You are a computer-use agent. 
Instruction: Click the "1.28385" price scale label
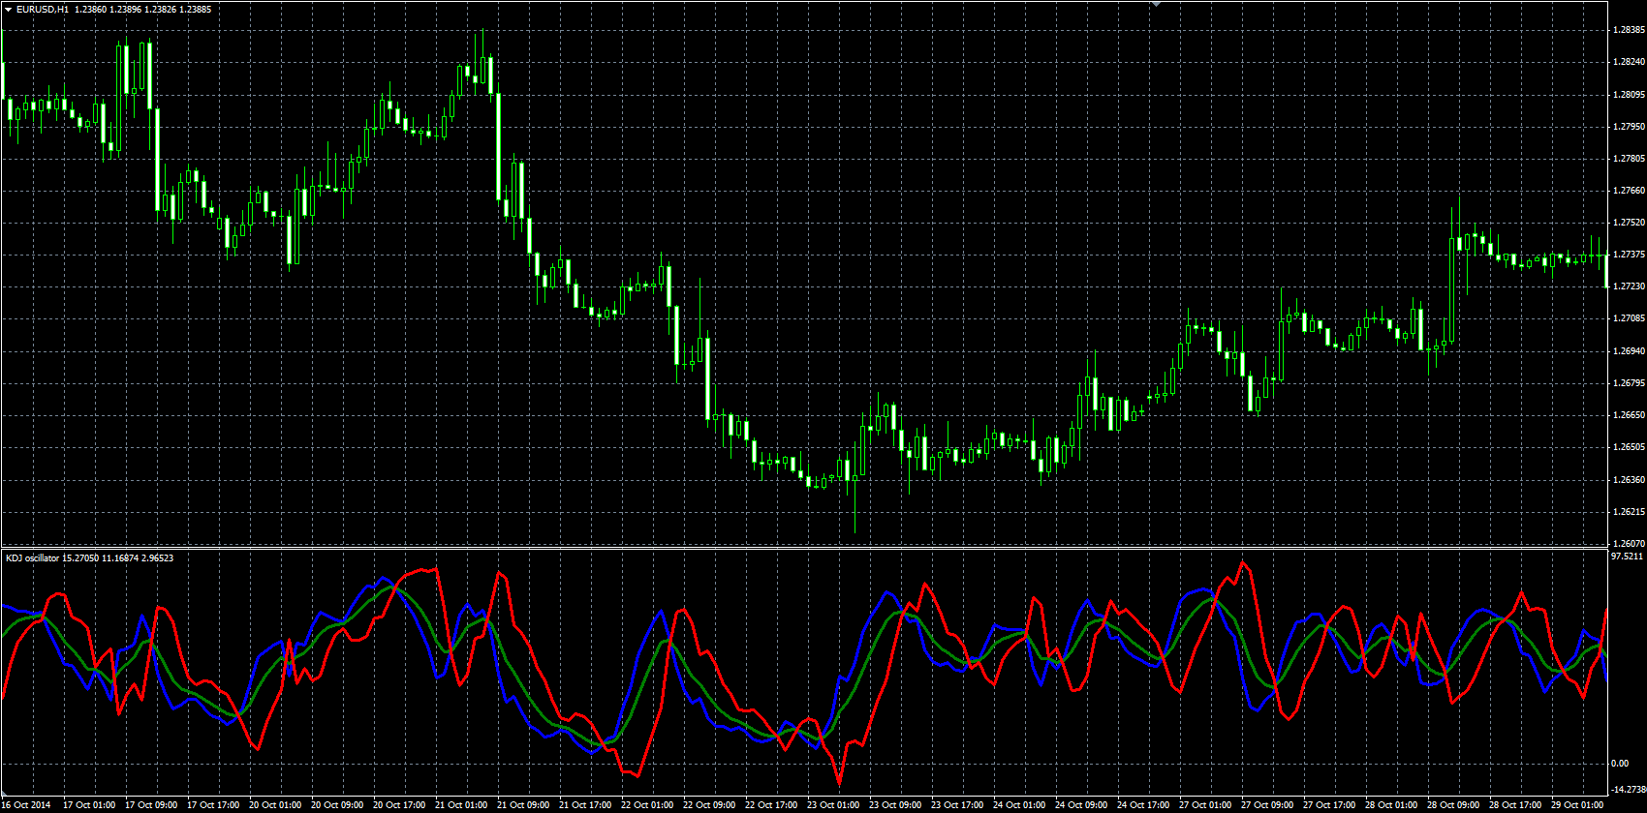coord(1628,30)
